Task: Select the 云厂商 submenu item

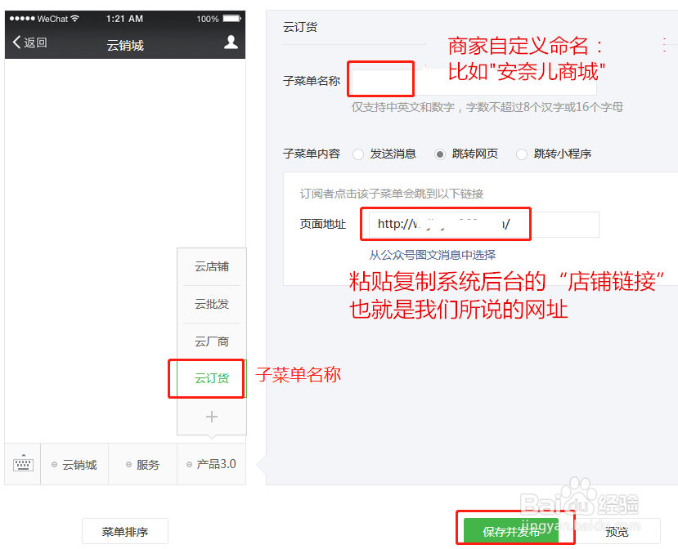Action: coord(212,341)
